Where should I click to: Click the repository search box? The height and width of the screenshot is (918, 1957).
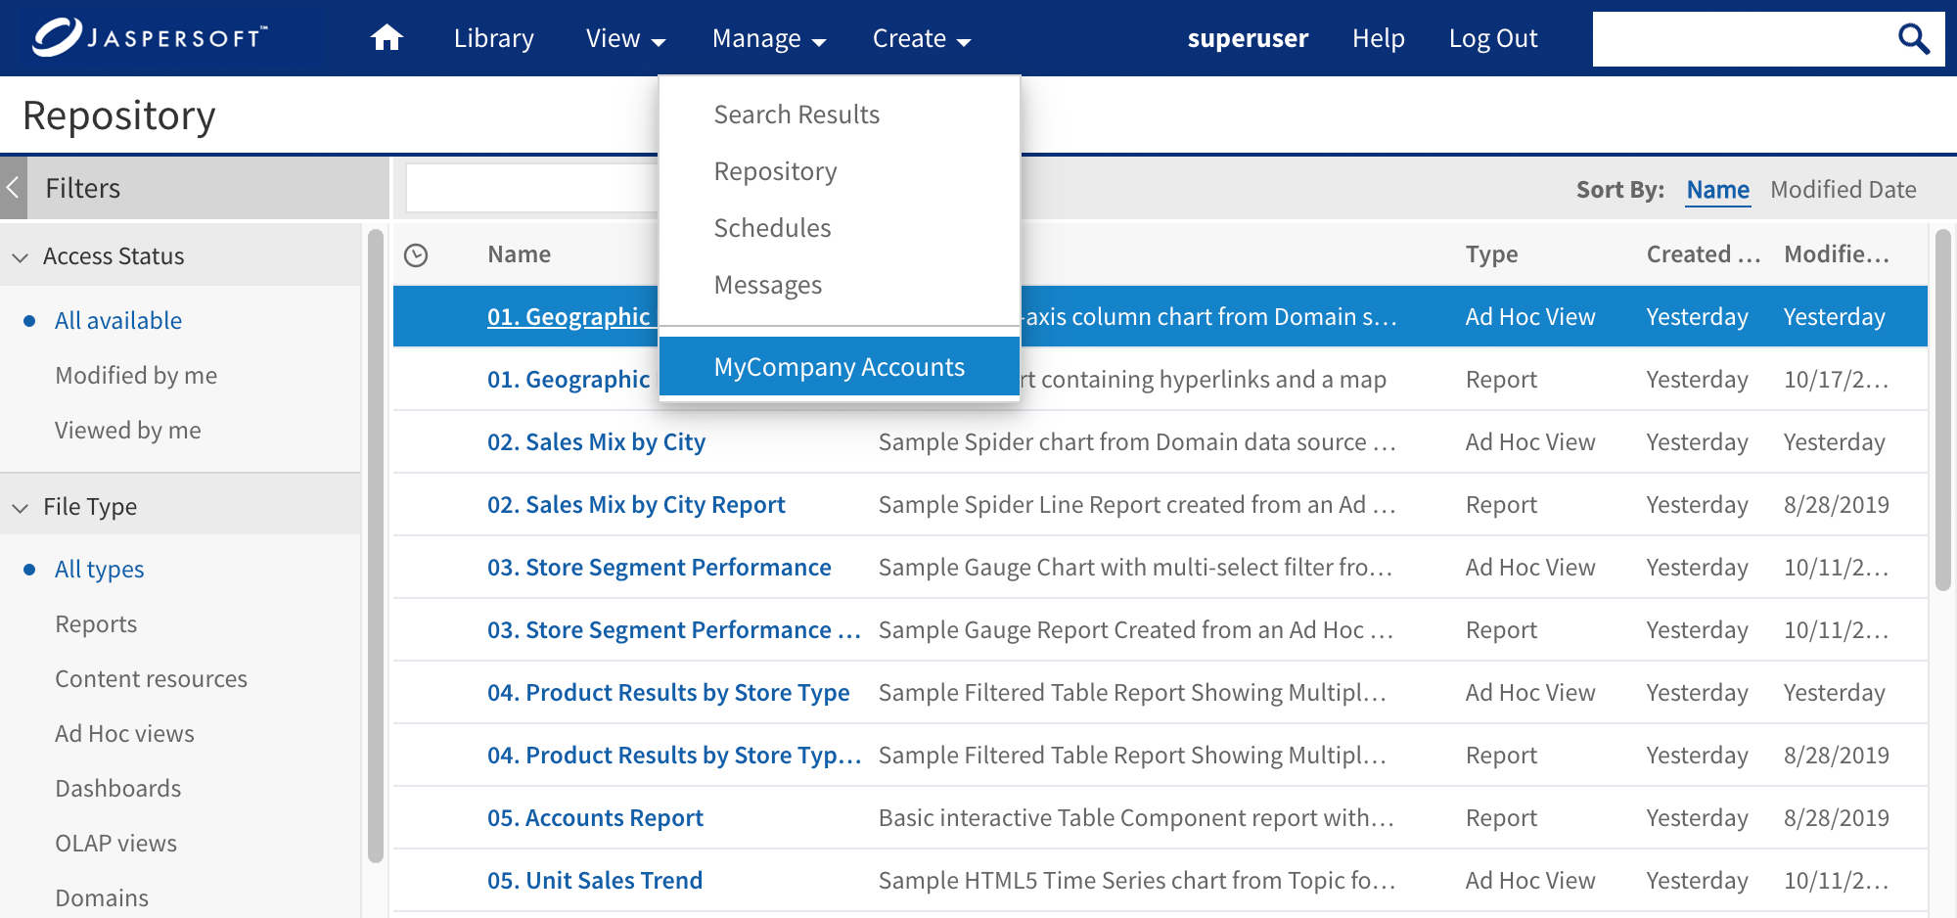click(533, 188)
